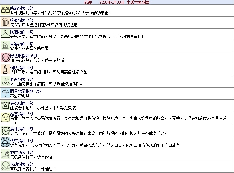Screen dimensions: 234x173
Task: Click the 洗车指数 1级 heading
Action: coord(22,141)
